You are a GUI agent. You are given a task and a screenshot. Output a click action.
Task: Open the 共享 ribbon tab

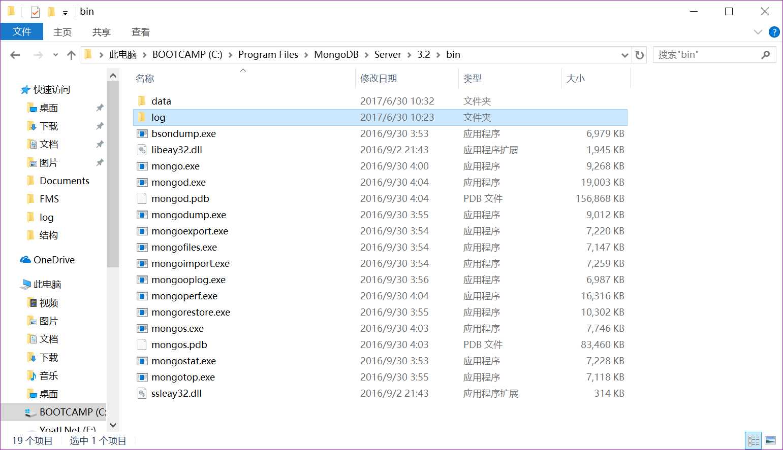coord(102,32)
